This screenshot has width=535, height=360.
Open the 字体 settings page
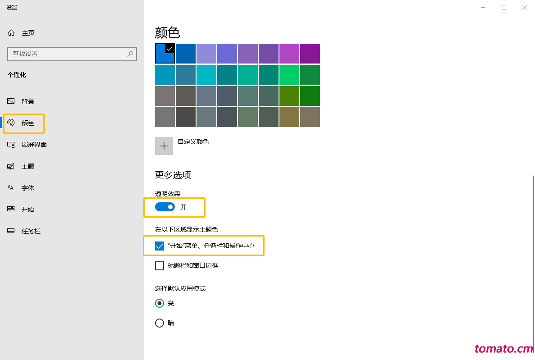coord(27,188)
